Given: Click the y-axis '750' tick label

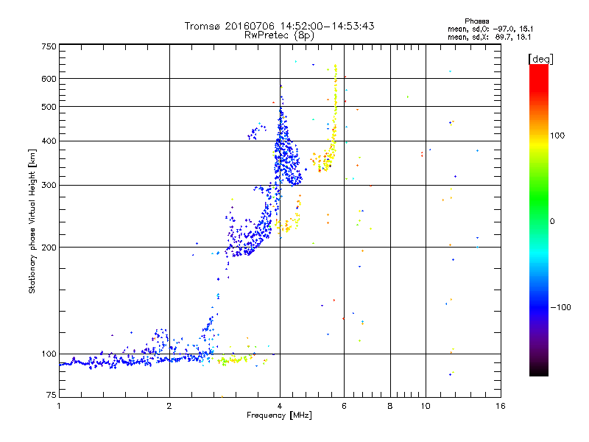Looking at the screenshot, I should click(49, 46).
